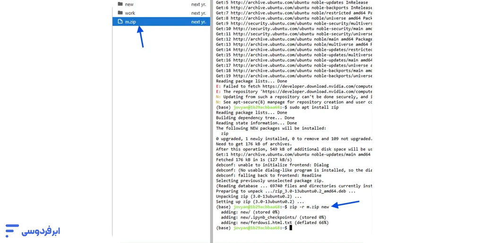Select the m.zip file name

point(130,22)
